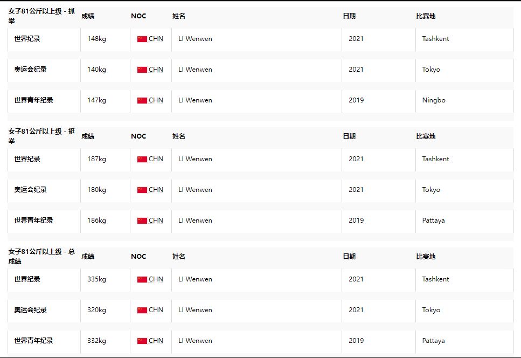521x358 pixels.
Task: Select the Tashkent cell in the 187kg row
Action: [435, 159]
